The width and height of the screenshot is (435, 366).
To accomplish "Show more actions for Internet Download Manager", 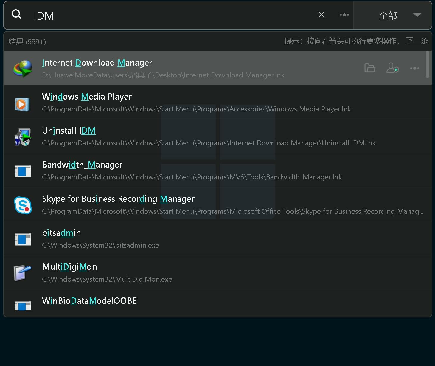I will pos(414,68).
